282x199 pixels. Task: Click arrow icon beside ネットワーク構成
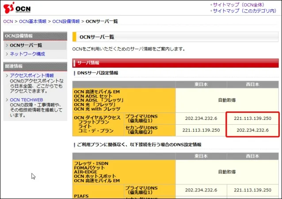click(7, 54)
